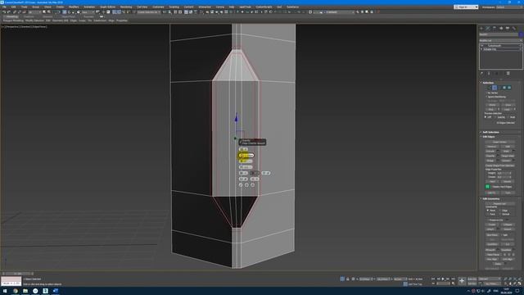
Task: Click the Repeat Last button
Action: [x=500, y=204]
